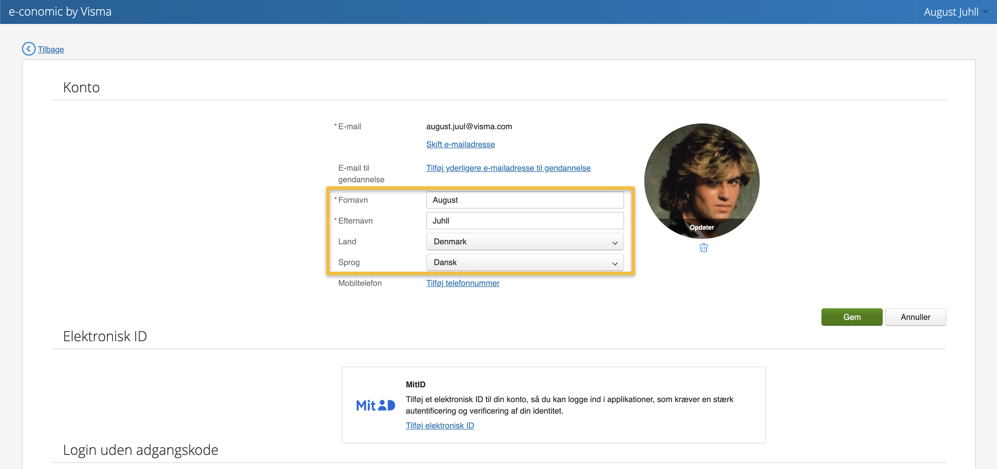Screen dimensions: 997x469
Task: Click the chevron beside August Juhll
Action: [986, 12]
